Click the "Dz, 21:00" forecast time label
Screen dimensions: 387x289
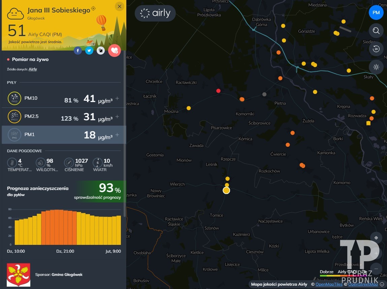pos(65,251)
